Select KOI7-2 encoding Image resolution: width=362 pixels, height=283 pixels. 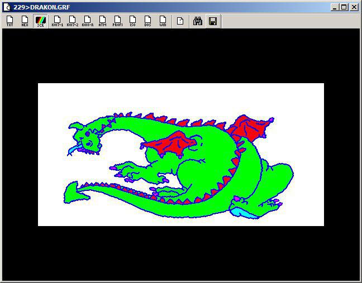73,21
